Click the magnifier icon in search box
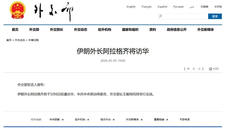 (x=160, y=16)
